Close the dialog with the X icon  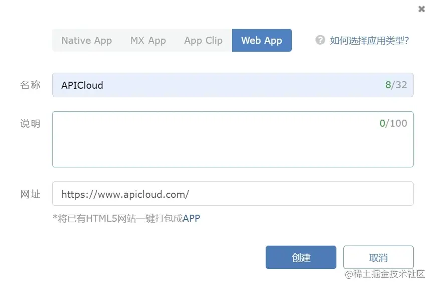[421, 9]
